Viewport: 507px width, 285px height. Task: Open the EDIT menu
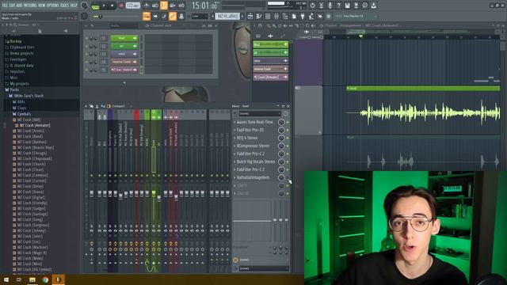(12, 6)
